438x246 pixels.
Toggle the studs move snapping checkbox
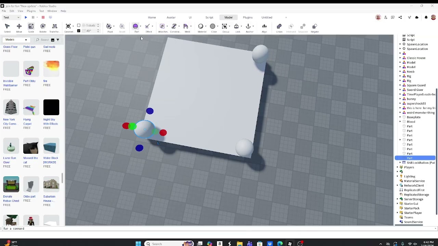pos(79,25)
